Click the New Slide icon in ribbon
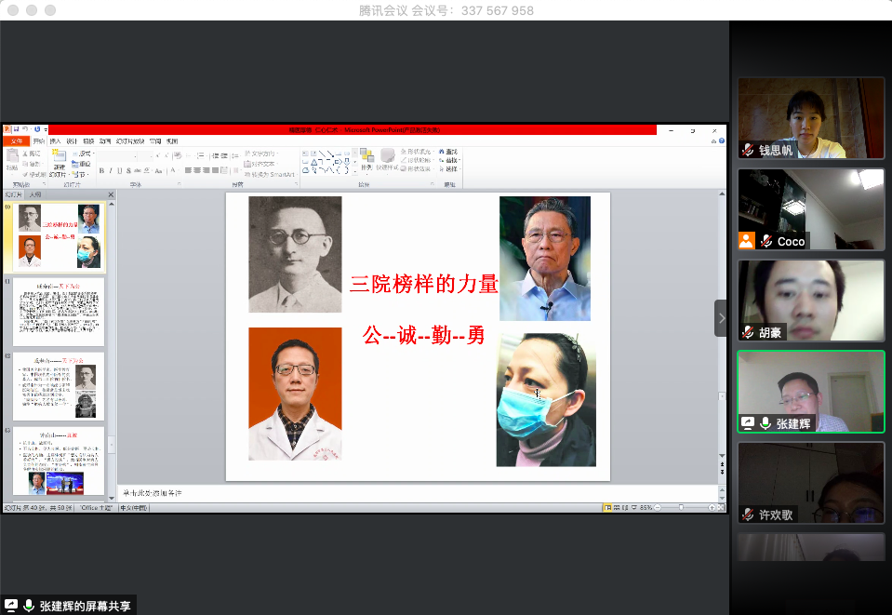Viewport: 892px width, 615px height. point(57,159)
